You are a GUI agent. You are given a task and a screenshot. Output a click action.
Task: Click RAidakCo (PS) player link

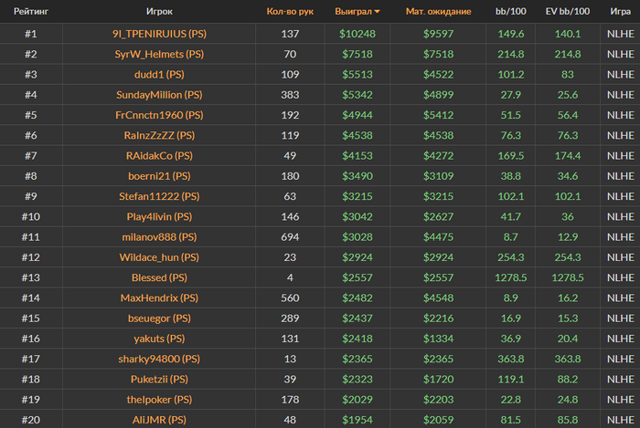pyautogui.click(x=159, y=155)
